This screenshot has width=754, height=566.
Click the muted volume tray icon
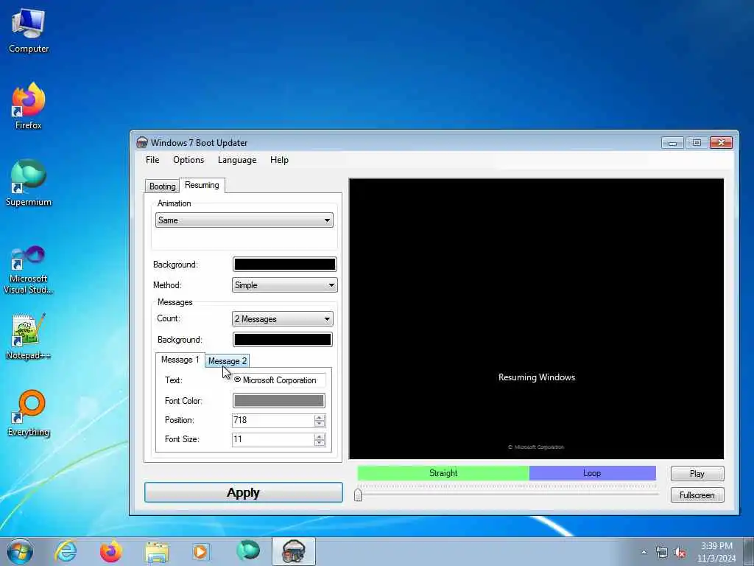coord(680,553)
